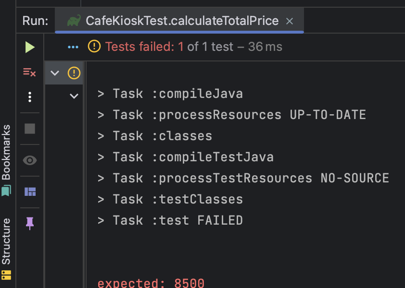Click the blue horizontal ellipsis above the test tree
The width and height of the screenshot is (405, 288).
[x=73, y=47]
